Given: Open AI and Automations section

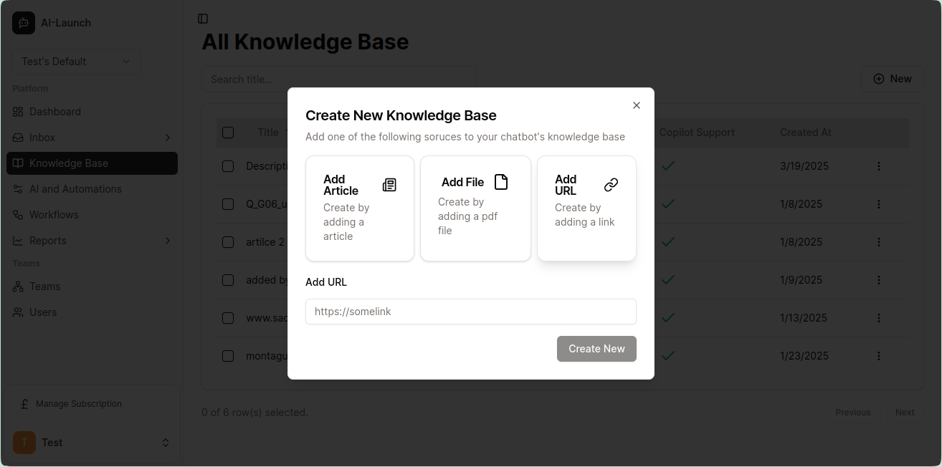Looking at the screenshot, I should (92, 189).
